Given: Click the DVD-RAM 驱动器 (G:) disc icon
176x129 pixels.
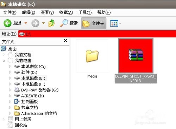Looking at the screenshot, I should [17, 90].
